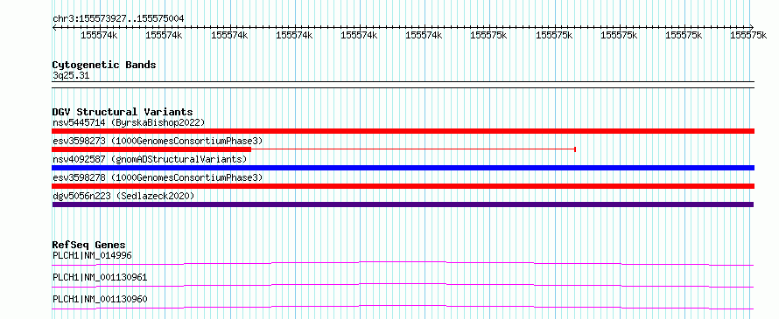Select the blue nsv4092587 variant bar
This screenshot has height=319, width=779.
[403, 168]
